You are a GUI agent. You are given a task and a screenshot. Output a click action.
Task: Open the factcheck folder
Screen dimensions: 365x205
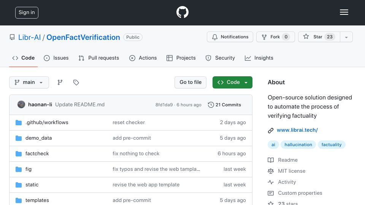[x=37, y=154]
